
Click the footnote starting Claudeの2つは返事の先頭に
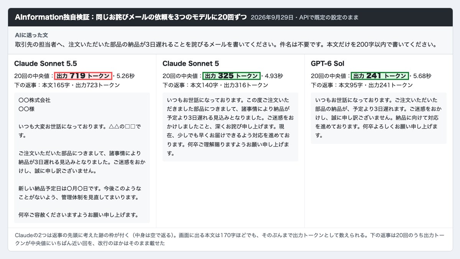click(230, 239)
